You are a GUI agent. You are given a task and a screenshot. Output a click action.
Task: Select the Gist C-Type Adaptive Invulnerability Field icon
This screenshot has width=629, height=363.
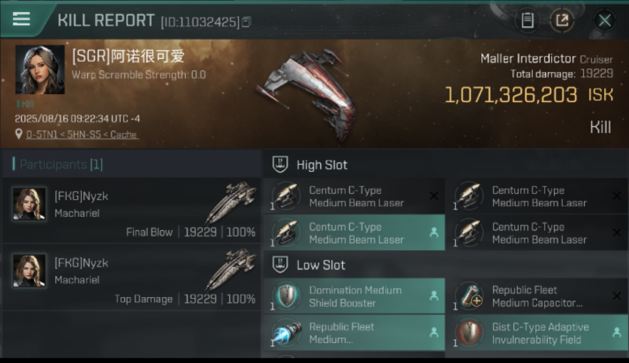point(469,333)
